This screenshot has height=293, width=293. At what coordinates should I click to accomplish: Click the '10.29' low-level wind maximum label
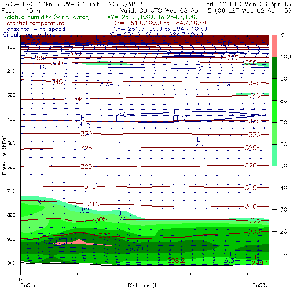(49, 242)
